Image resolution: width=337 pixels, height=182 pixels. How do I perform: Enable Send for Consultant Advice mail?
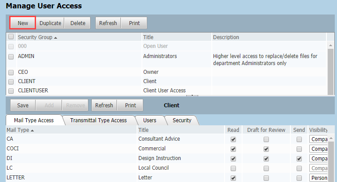tap(299, 139)
